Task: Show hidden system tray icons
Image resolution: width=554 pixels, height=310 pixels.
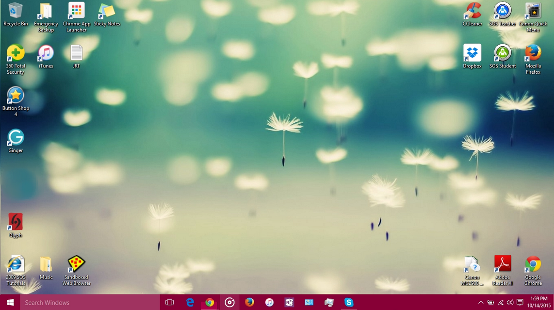Action: click(481, 303)
